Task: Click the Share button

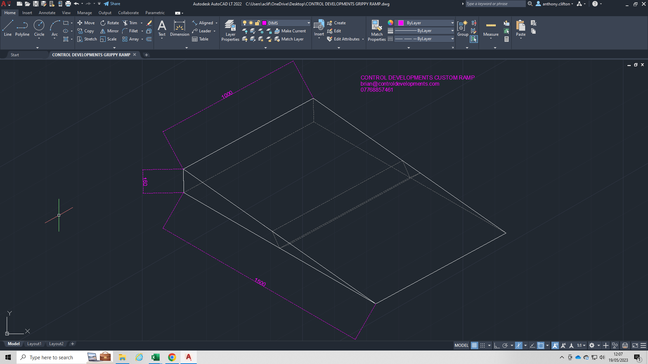Action: 112,4
